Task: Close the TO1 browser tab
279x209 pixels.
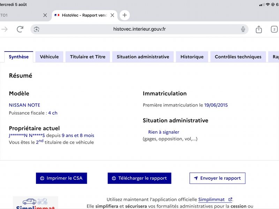Action: [x=45, y=15]
